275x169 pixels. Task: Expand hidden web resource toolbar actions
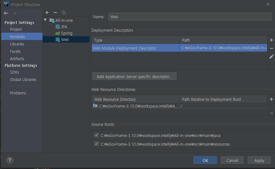coord(271,113)
